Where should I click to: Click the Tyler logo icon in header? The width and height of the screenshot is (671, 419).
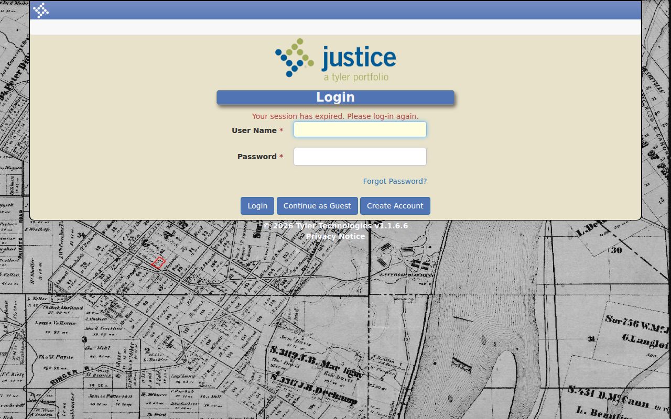(x=41, y=10)
